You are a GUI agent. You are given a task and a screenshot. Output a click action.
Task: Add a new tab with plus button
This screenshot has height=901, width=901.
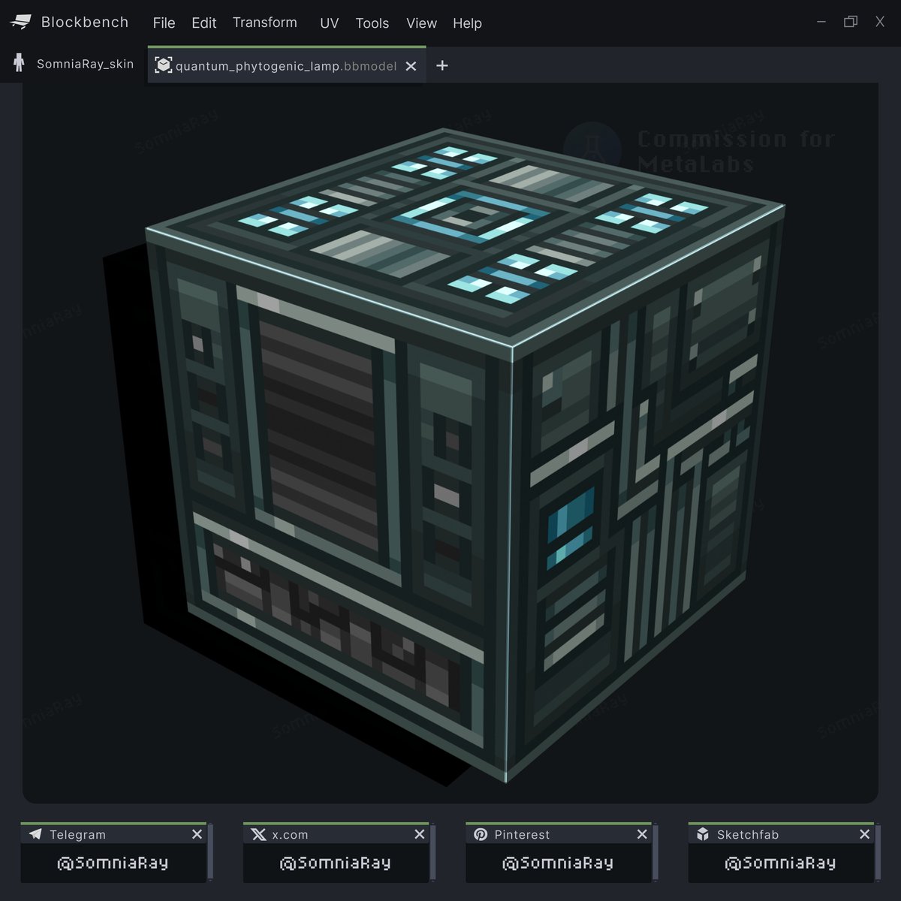[x=442, y=65]
